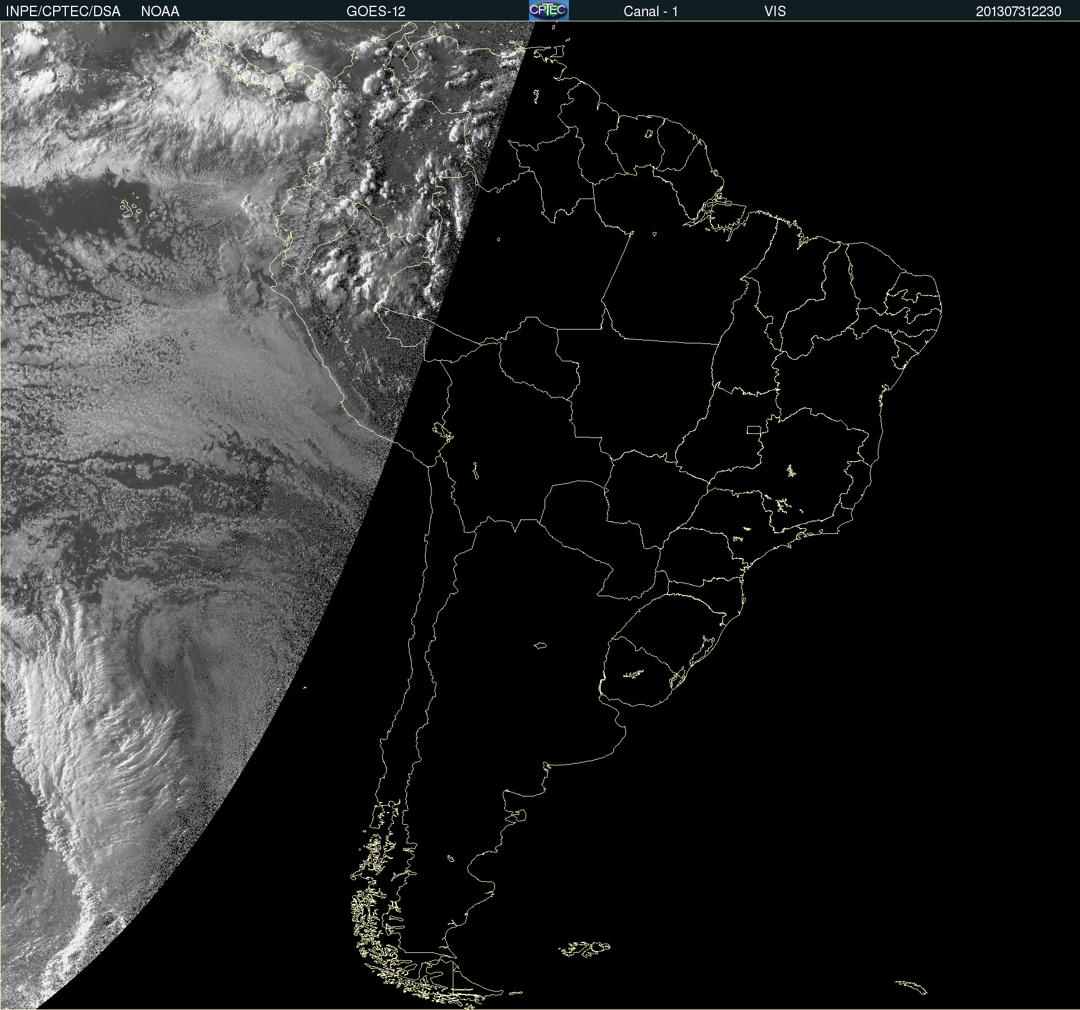Select the Canal - 1 label

(x=651, y=12)
